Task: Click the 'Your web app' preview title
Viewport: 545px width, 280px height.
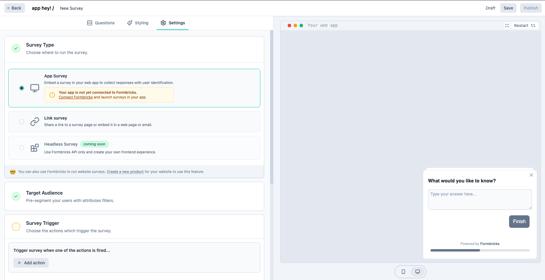Action: coord(322,26)
